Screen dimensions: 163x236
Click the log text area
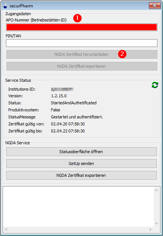click(x=79, y=206)
